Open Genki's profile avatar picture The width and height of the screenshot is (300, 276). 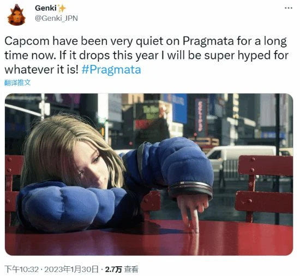tap(16, 15)
